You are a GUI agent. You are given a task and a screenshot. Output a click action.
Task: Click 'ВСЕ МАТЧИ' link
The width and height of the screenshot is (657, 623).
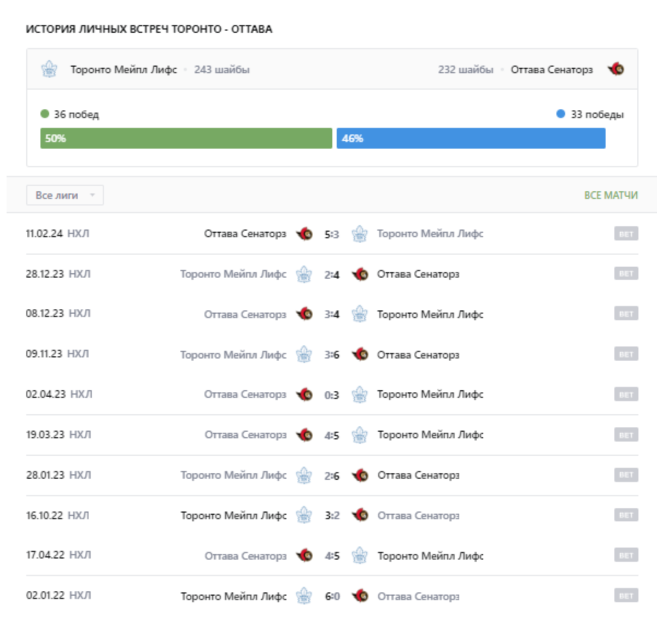(x=611, y=195)
